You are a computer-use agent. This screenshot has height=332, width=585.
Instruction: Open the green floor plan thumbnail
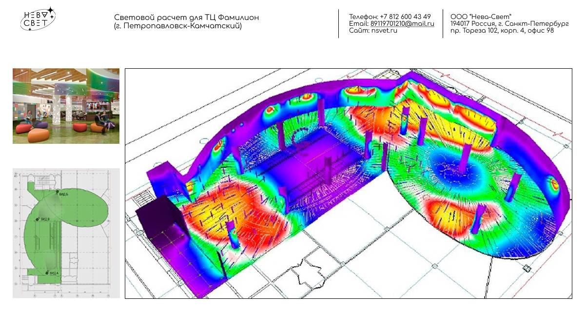click(x=66, y=233)
